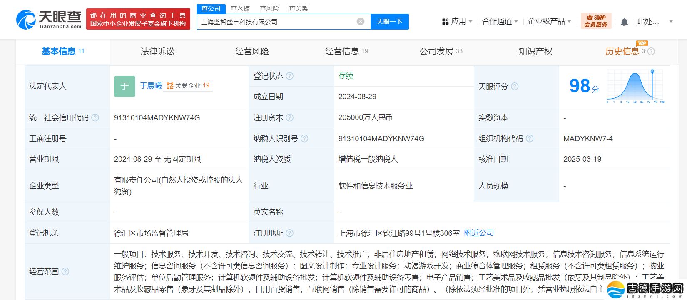This screenshot has width=687, height=300.
Task: Open the SVIP 会员服务 badge
Action: 596,21
